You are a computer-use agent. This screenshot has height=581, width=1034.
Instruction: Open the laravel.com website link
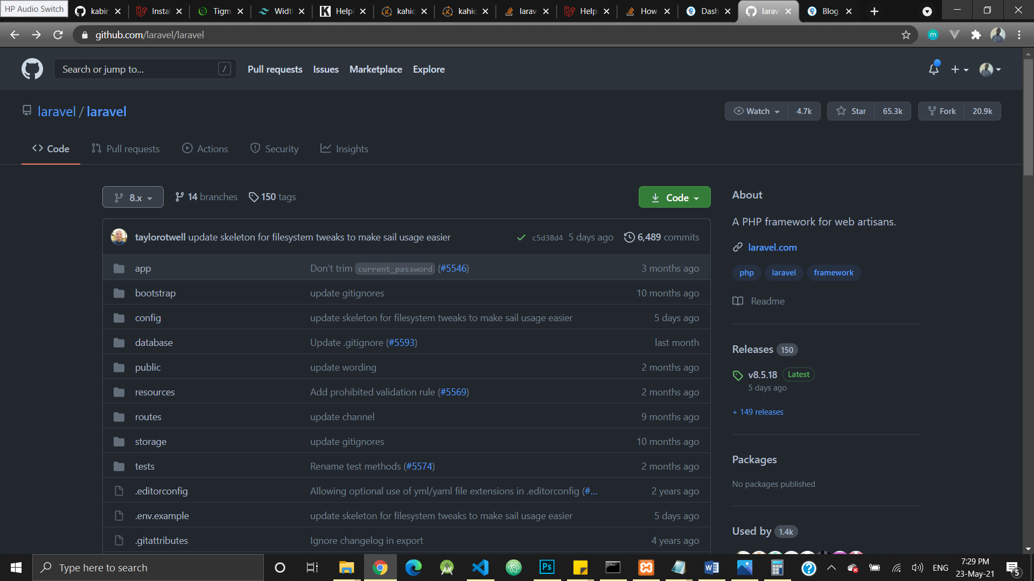click(772, 247)
